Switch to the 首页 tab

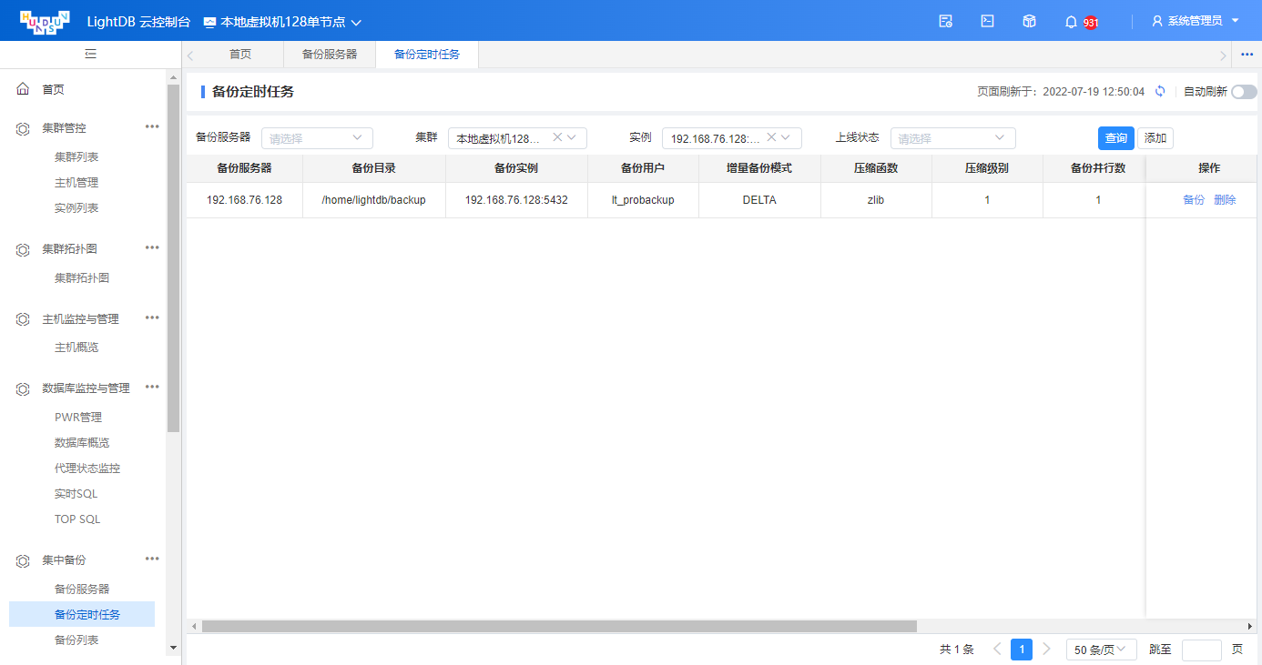point(240,55)
